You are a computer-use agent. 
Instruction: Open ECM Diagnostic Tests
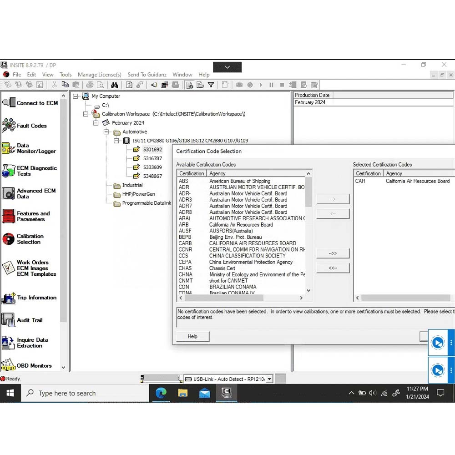29,171
